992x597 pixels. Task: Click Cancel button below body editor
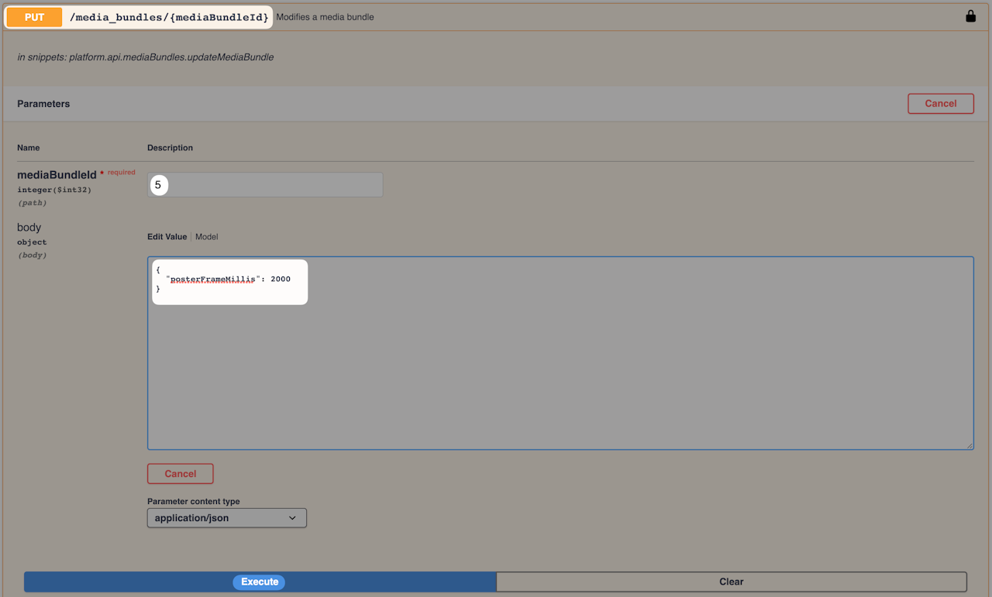pos(181,474)
